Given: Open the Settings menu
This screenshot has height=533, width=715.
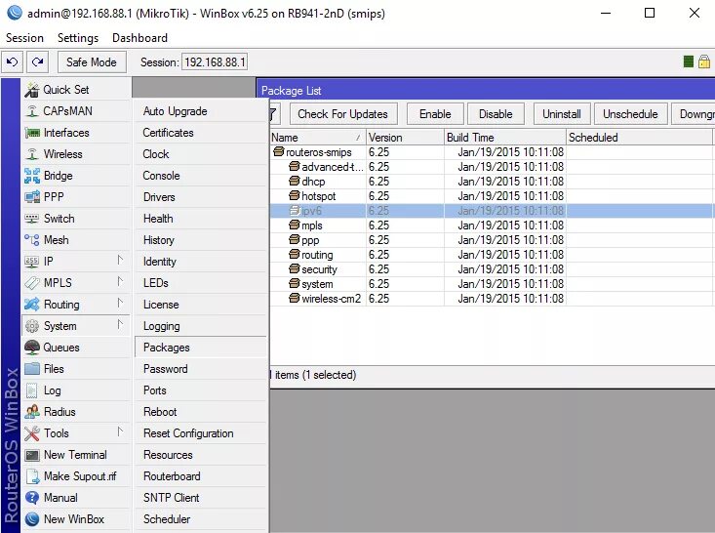Looking at the screenshot, I should click(x=78, y=38).
